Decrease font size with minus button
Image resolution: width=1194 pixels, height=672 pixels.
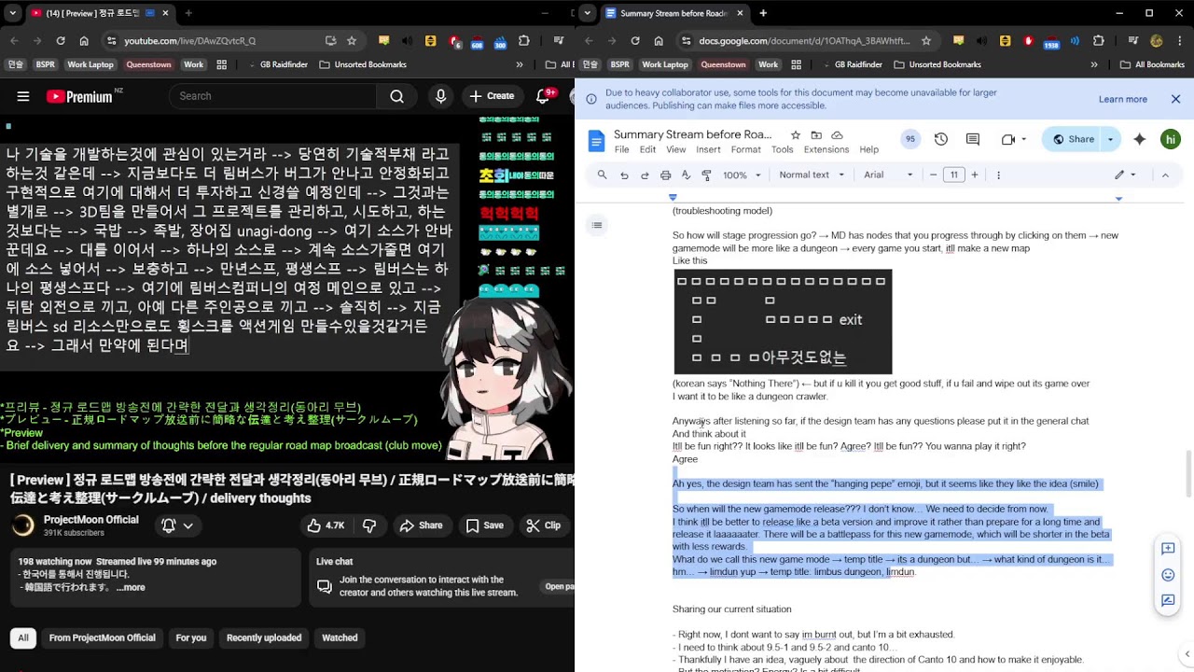(933, 175)
